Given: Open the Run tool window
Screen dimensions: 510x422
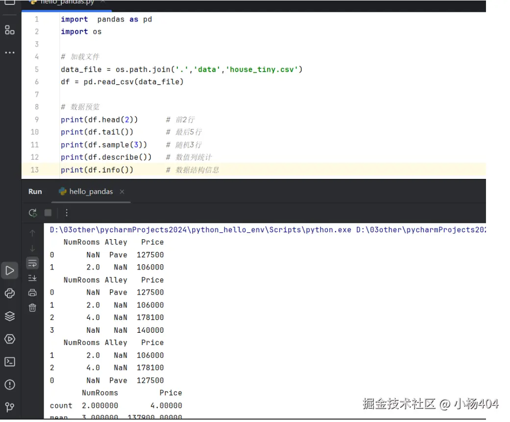Looking at the screenshot, I should [10, 271].
